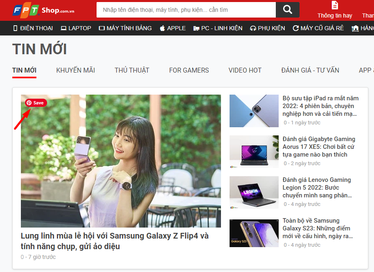This screenshot has height=272, width=374.
Task: Switch to THỦ THUẬT tab
Action: (x=132, y=71)
